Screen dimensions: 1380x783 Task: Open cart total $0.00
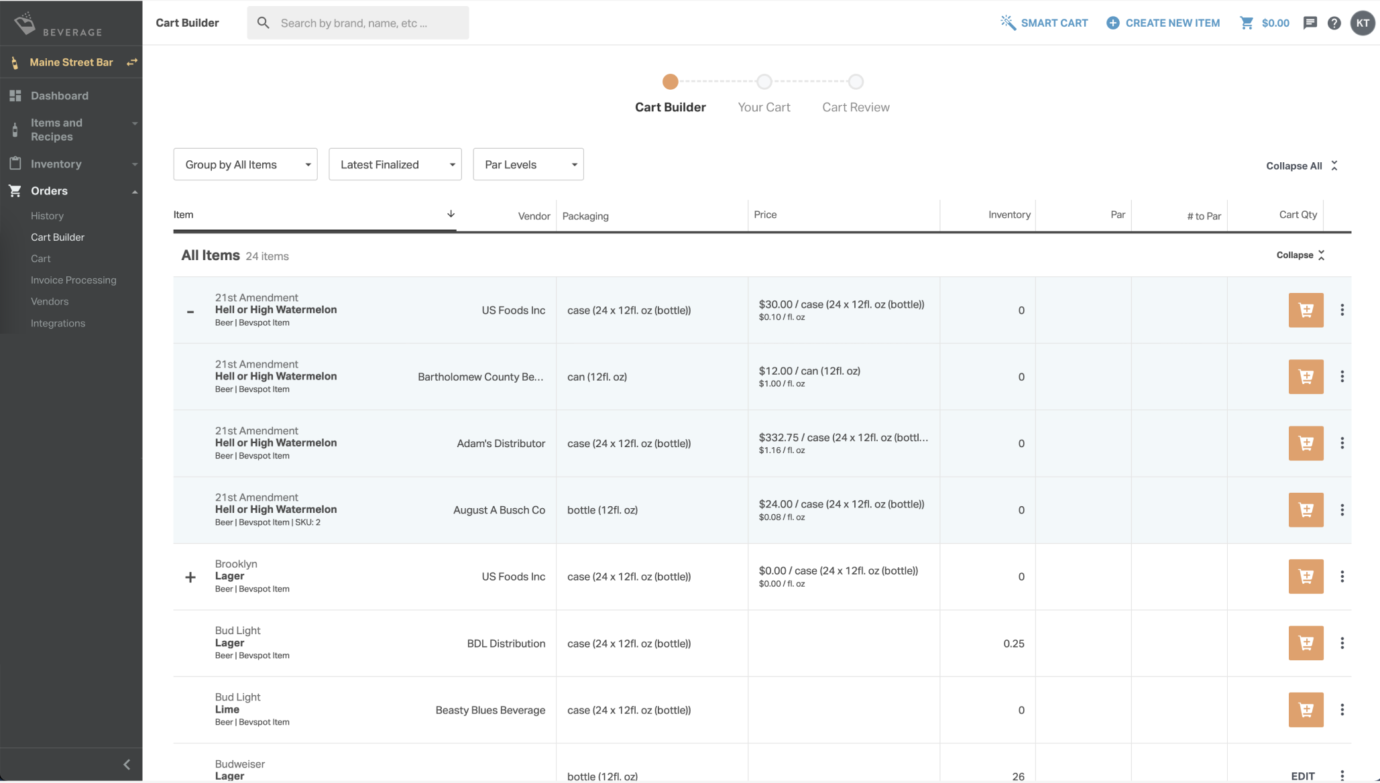1265,23
